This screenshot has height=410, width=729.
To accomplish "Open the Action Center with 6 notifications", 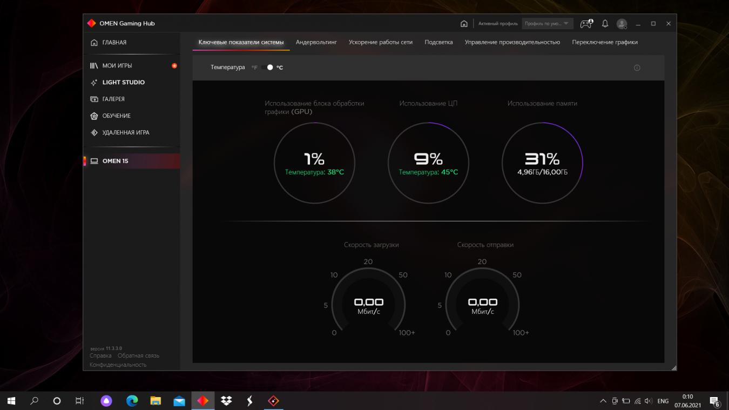I will pos(715,401).
